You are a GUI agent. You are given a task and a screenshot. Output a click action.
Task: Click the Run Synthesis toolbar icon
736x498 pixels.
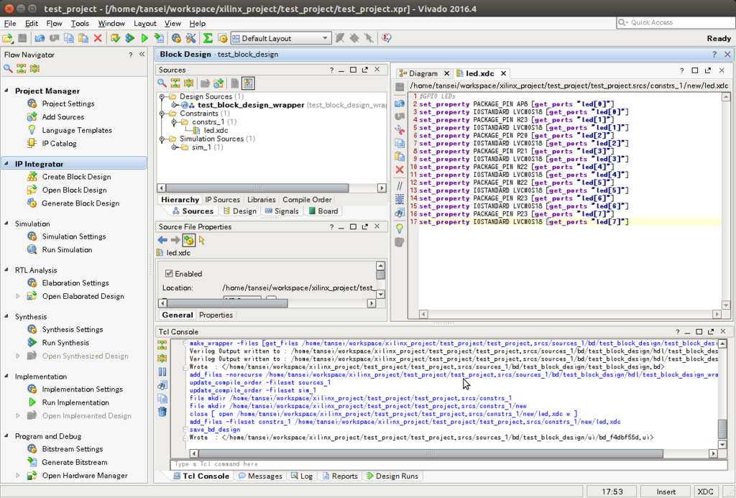[x=130, y=39]
